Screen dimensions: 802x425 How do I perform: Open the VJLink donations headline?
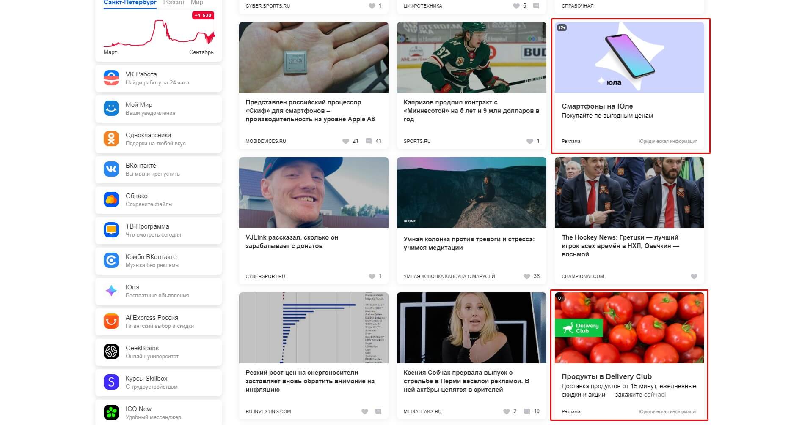(x=292, y=242)
